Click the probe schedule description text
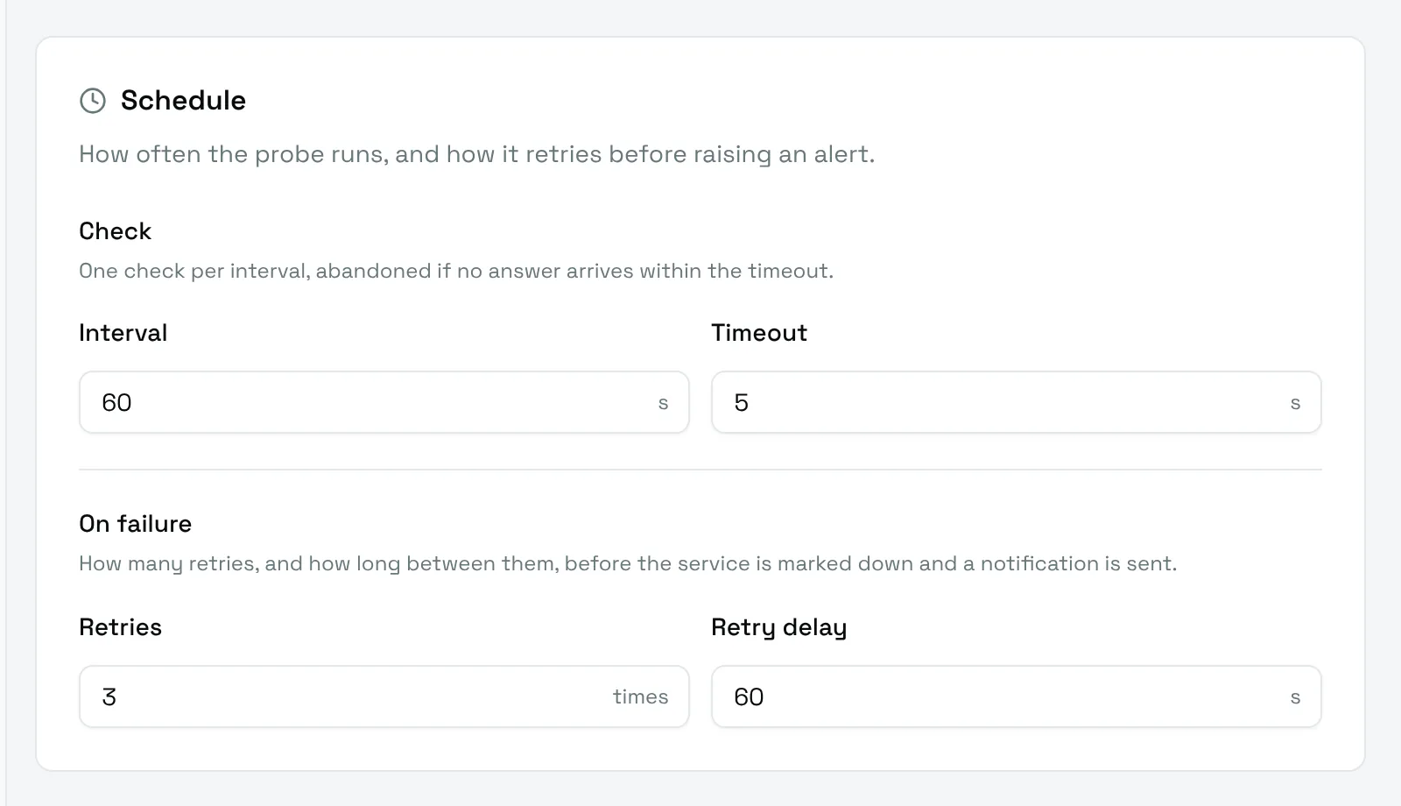 click(476, 154)
